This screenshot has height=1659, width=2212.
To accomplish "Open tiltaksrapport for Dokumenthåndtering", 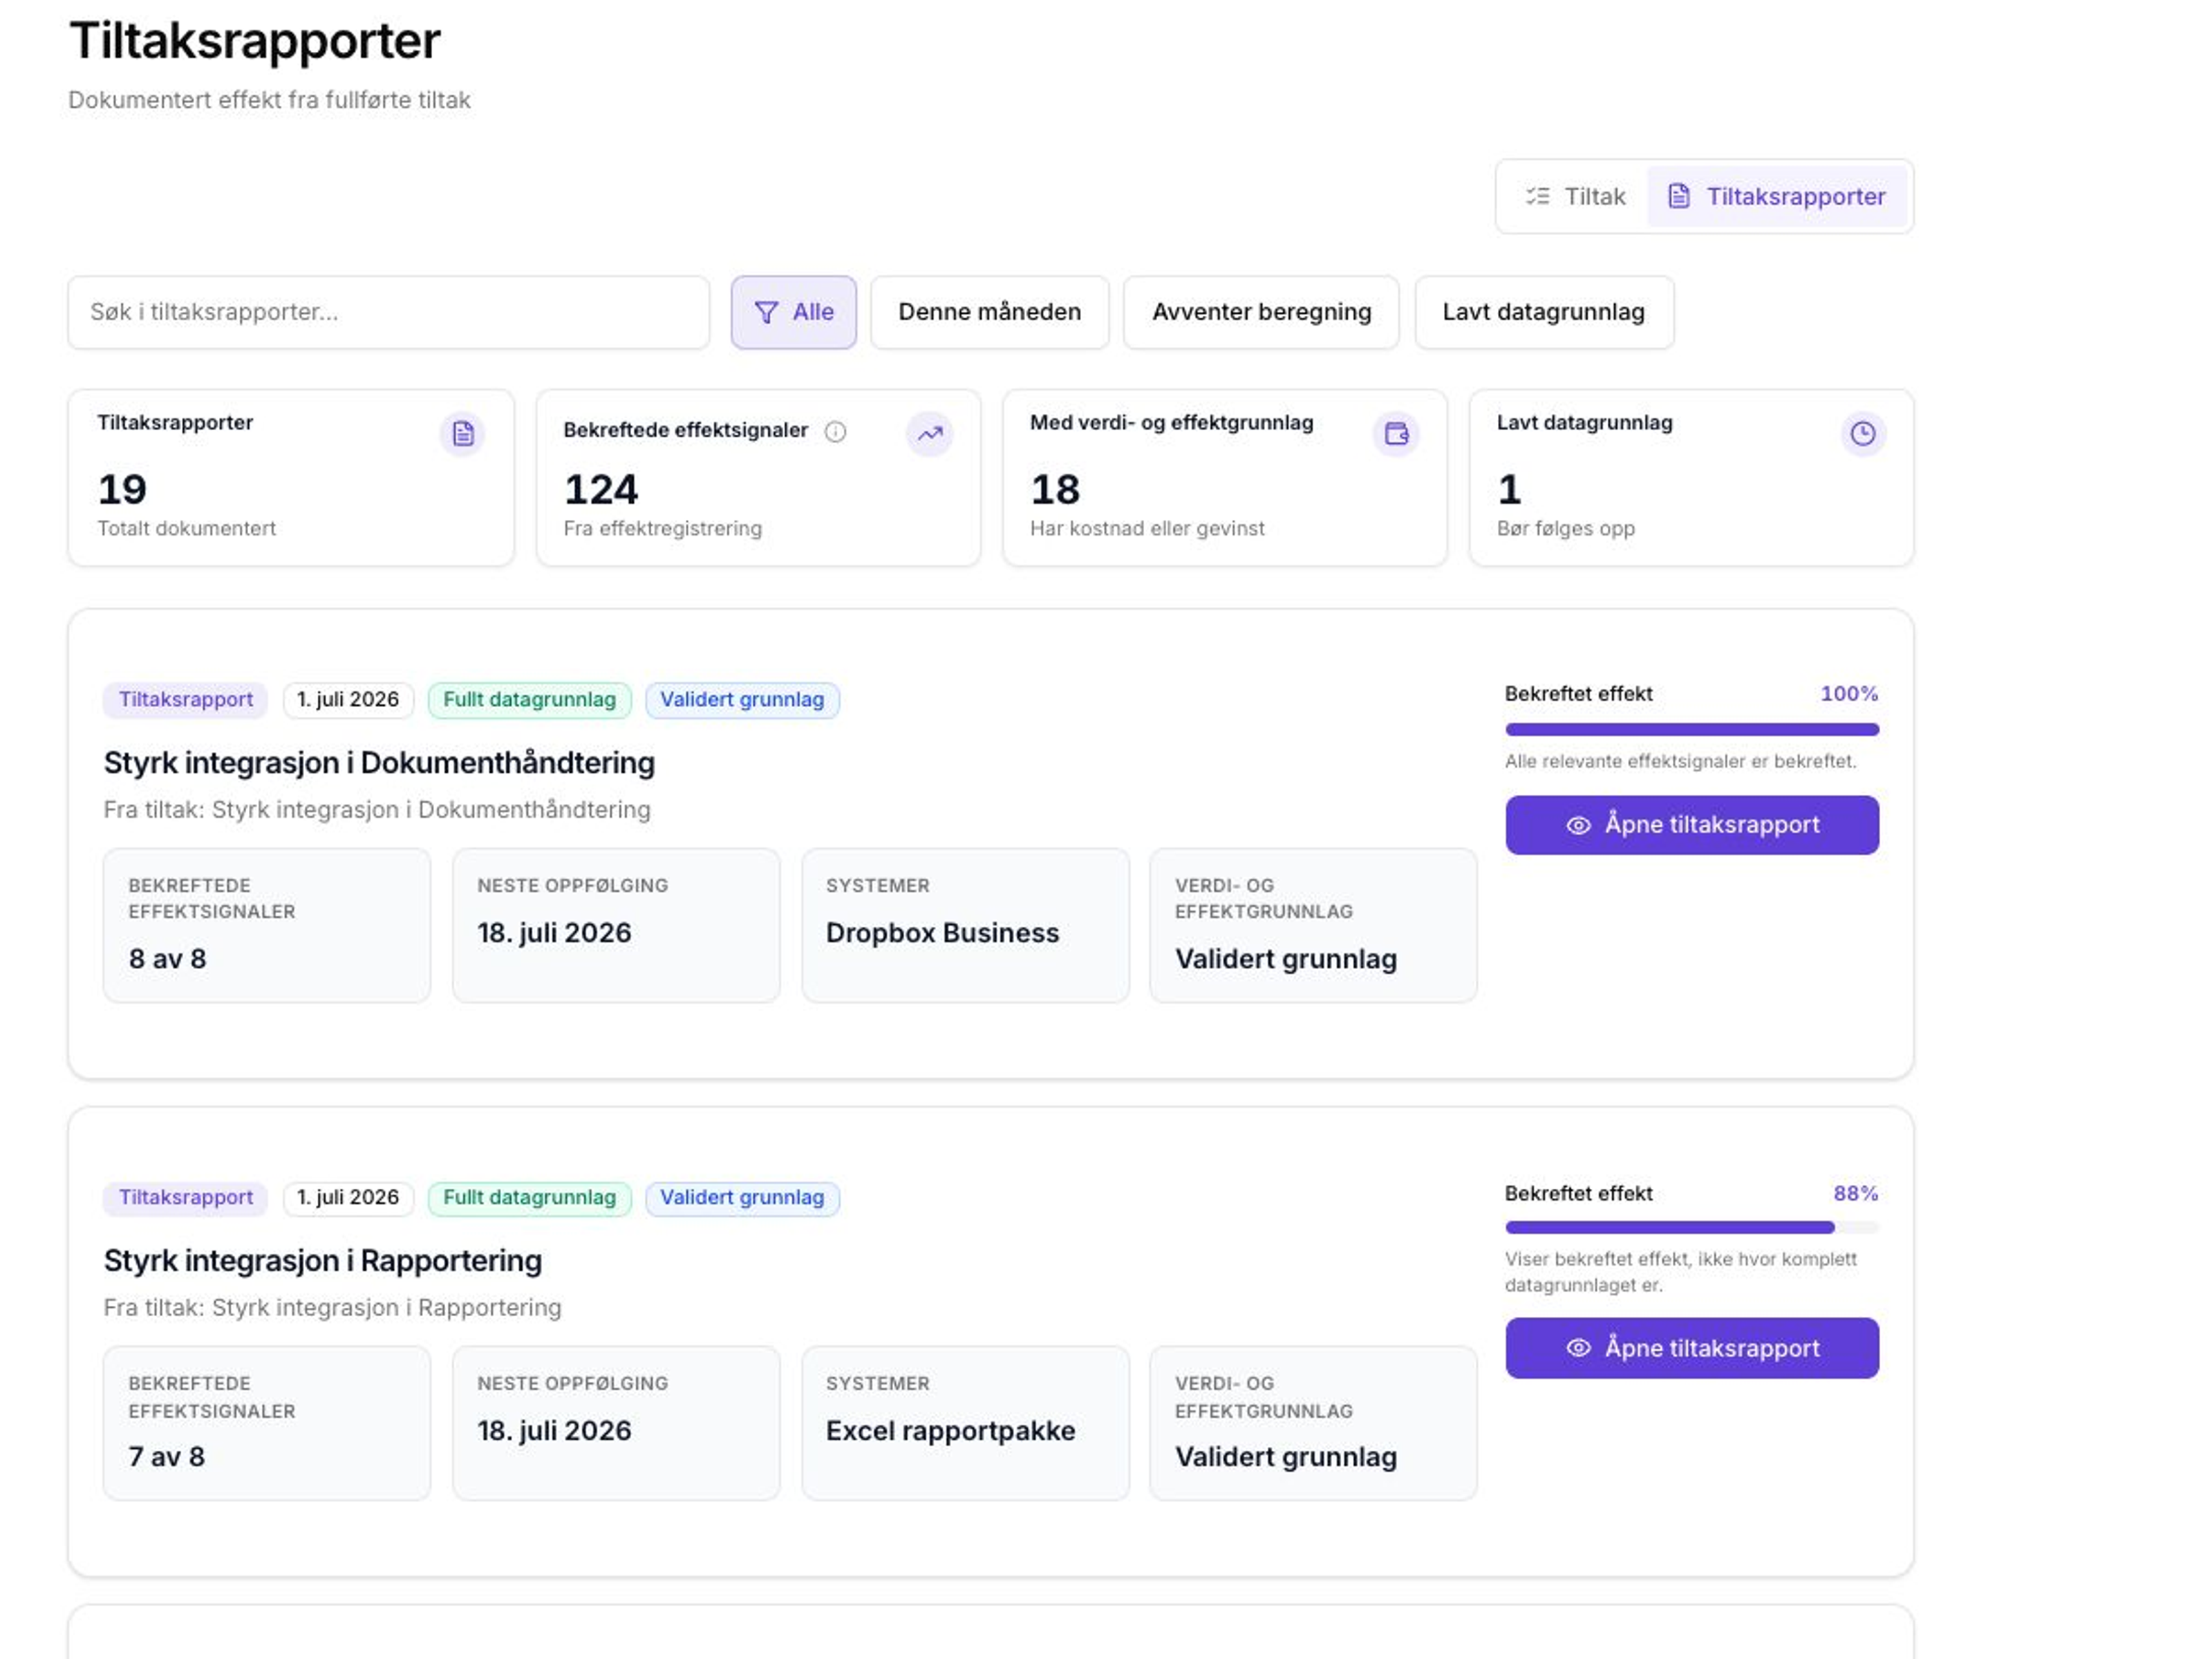I will click(1692, 825).
